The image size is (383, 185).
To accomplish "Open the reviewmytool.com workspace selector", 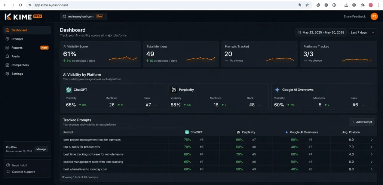I will coord(83,16).
